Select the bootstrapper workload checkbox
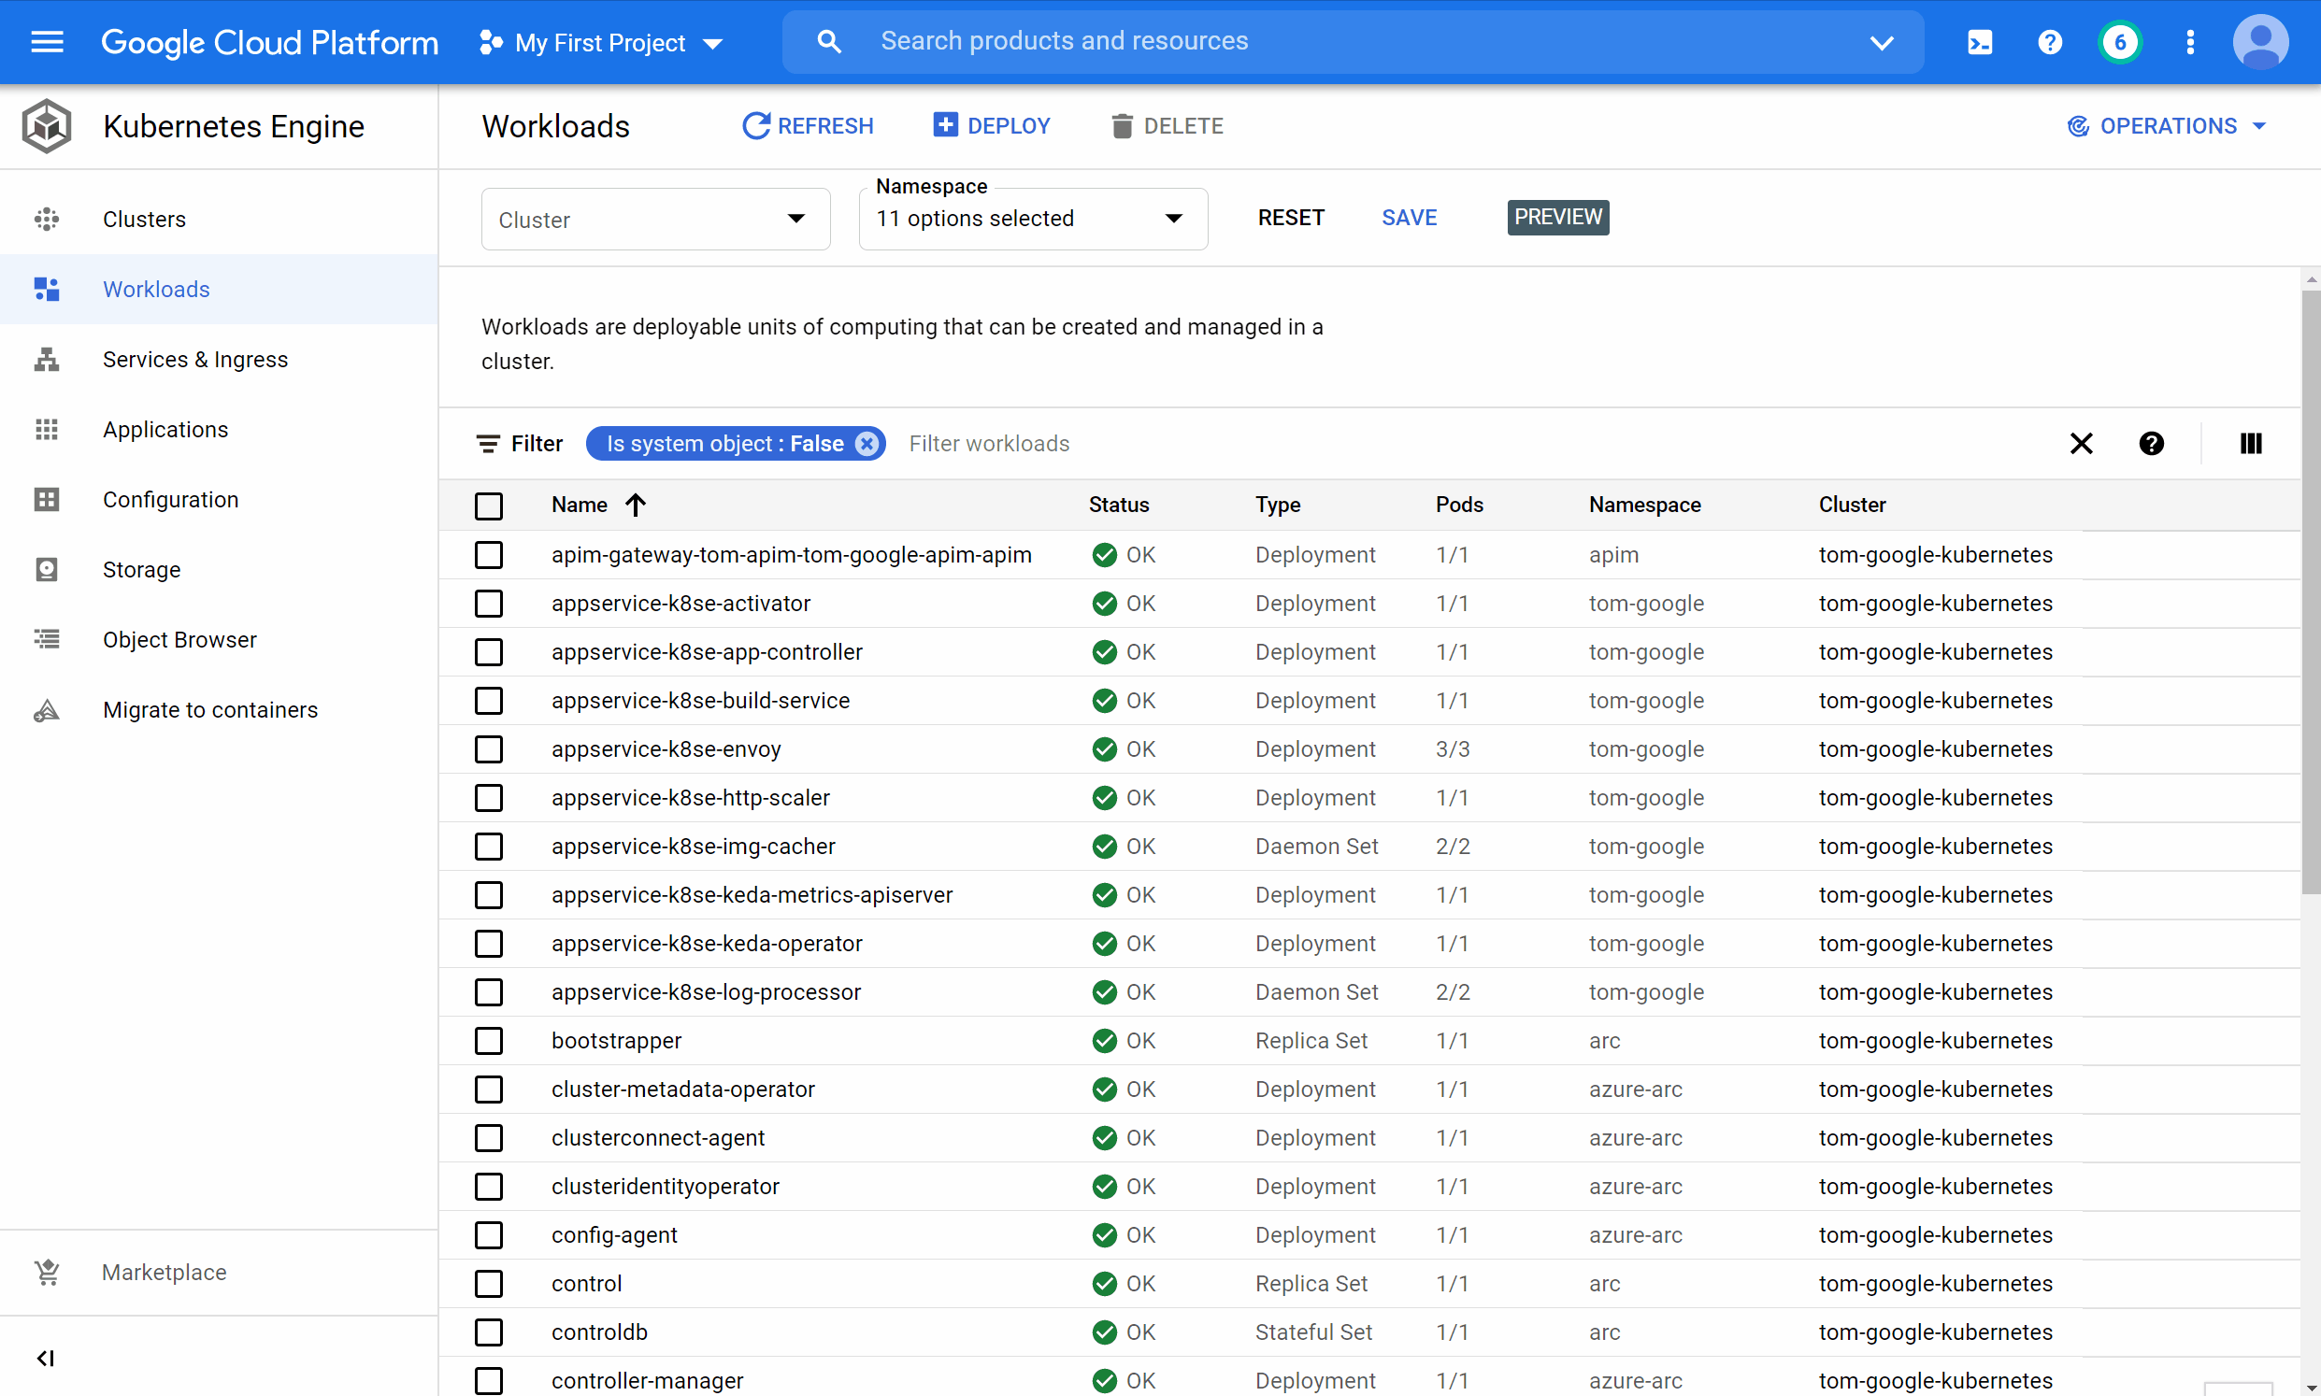The width and height of the screenshot is (2321, 1396). point(488,1040)
